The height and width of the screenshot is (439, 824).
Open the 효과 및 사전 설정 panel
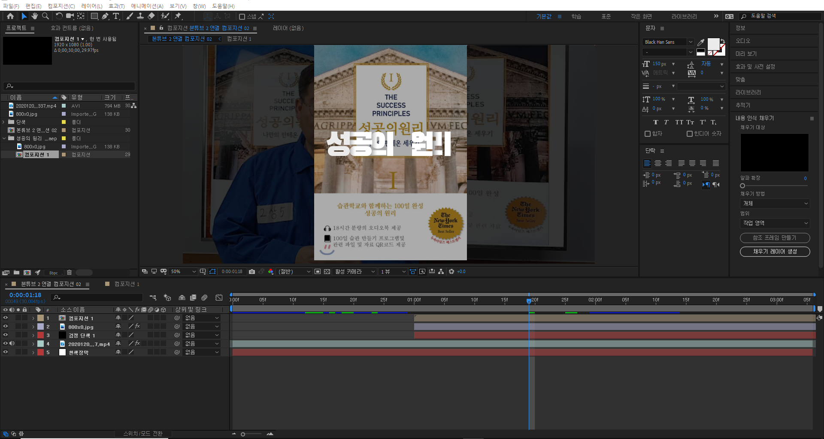tap(755, 67)
